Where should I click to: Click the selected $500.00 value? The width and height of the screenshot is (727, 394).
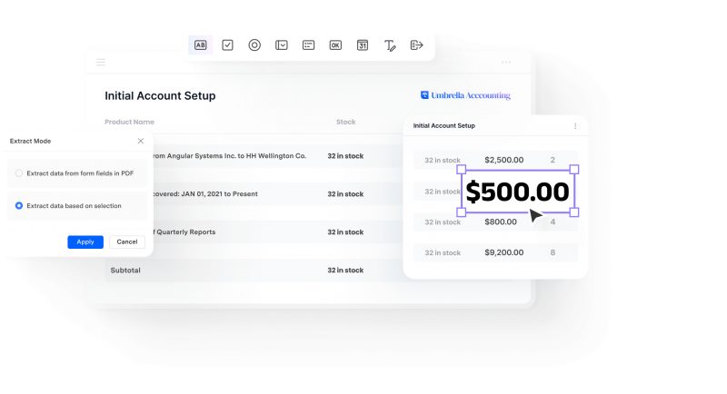tap(517, 192)
